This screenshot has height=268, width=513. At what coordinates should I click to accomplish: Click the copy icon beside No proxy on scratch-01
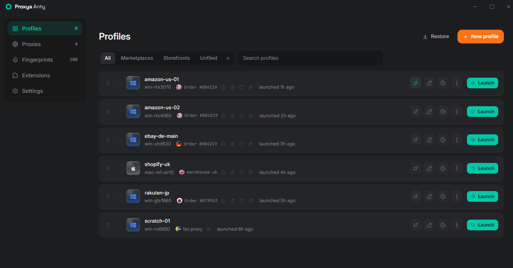click(x=208, y=229)
